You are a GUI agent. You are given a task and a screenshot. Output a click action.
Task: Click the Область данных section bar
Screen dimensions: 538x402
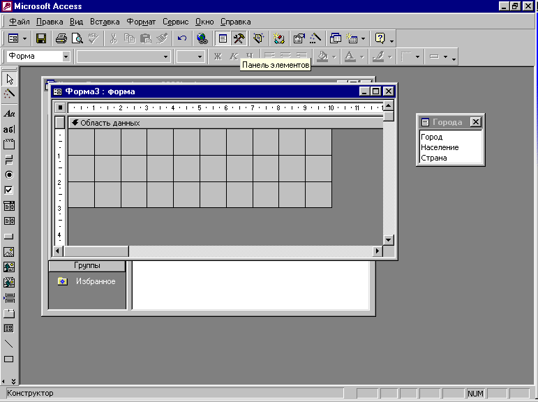[226, 123]
